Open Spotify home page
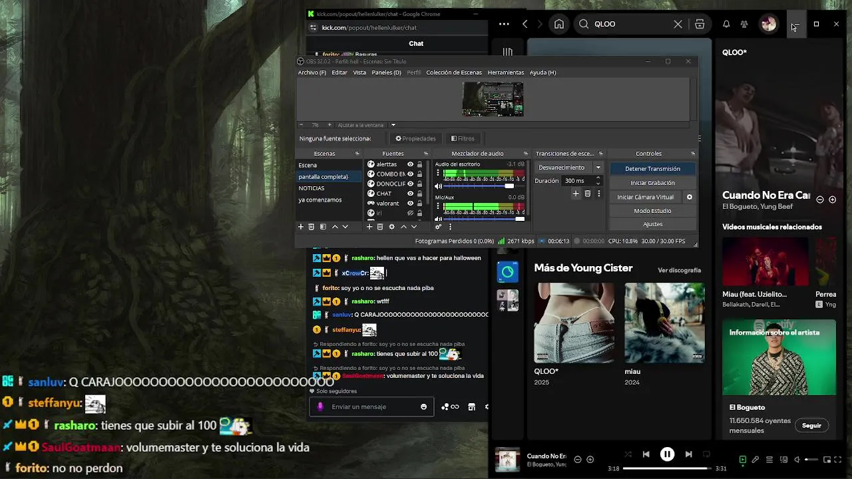The width and height of the screenshot is (852, 479). coord(559,24)
